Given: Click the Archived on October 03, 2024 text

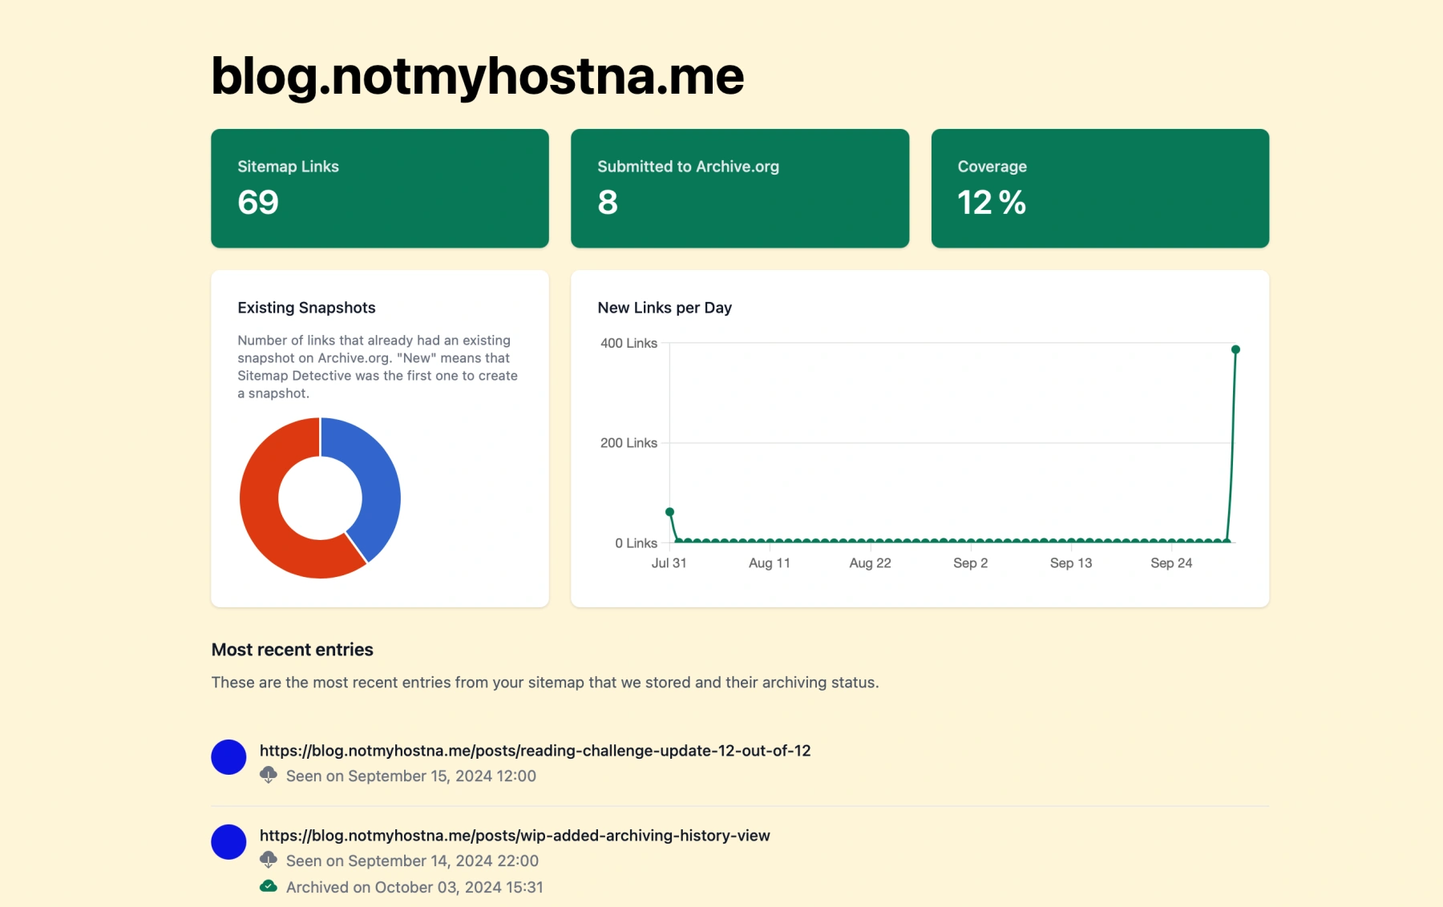Looking at the screenshot, I should click(x=414, y=887).
